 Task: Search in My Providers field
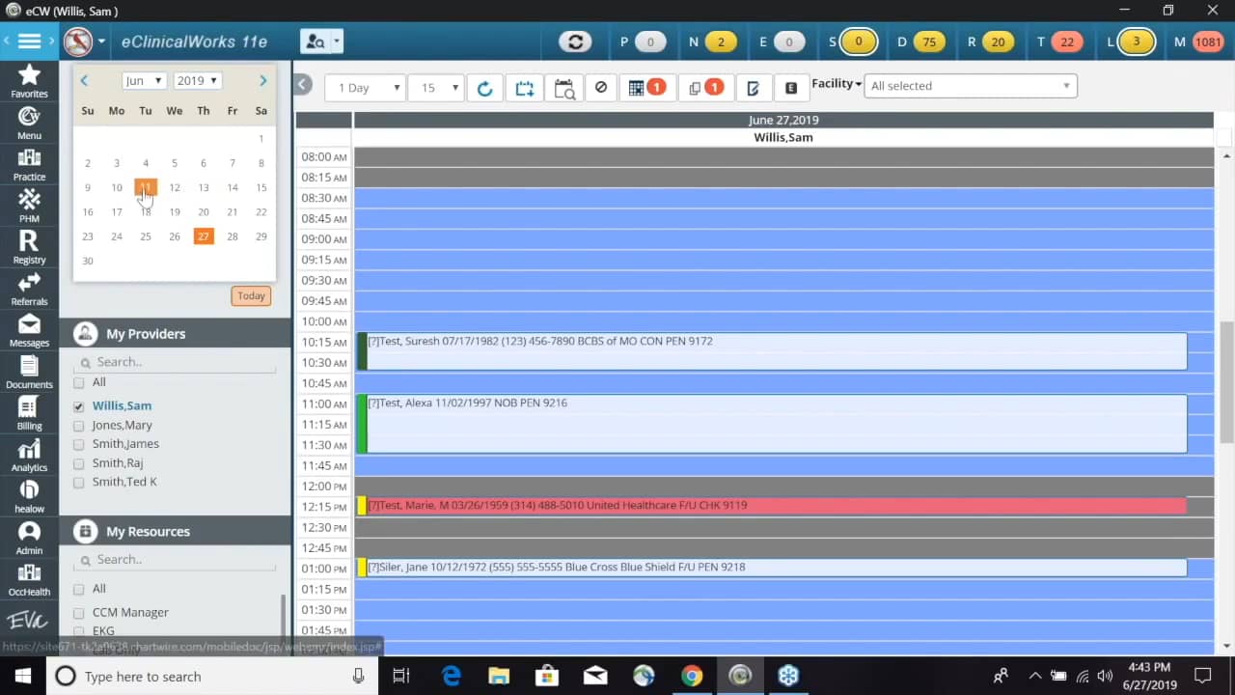(175, 362)
